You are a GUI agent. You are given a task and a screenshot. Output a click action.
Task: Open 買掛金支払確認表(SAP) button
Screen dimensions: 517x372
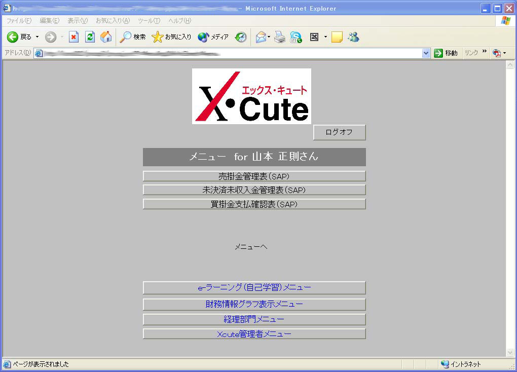254,204
